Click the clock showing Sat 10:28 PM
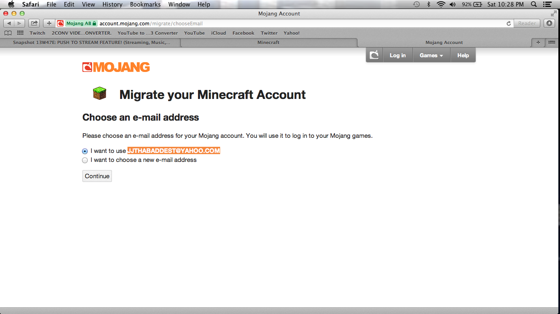This screenshot has width=560, height=314. pos(505,4)
